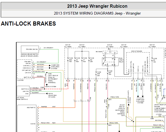
Task: Click "COMPUTER DATA LINES SYSTEM" below circuit board
Action: point(140,101)
